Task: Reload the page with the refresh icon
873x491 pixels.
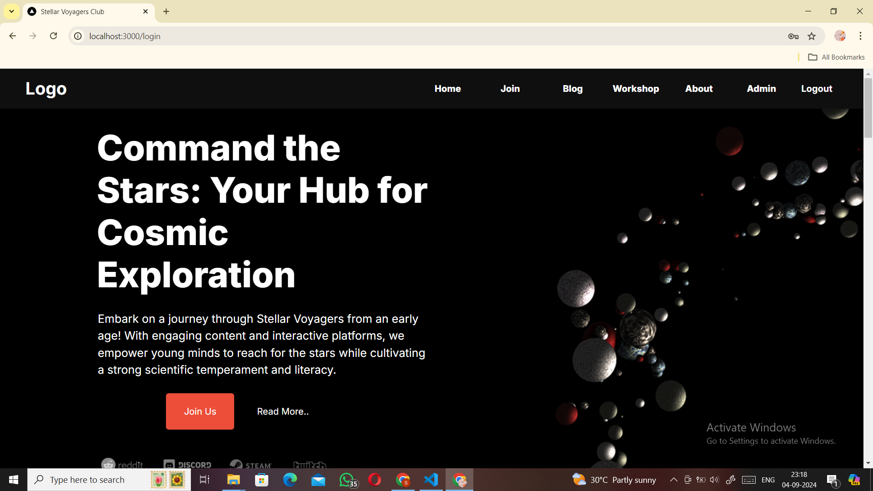Action: [x=54, y=36]
